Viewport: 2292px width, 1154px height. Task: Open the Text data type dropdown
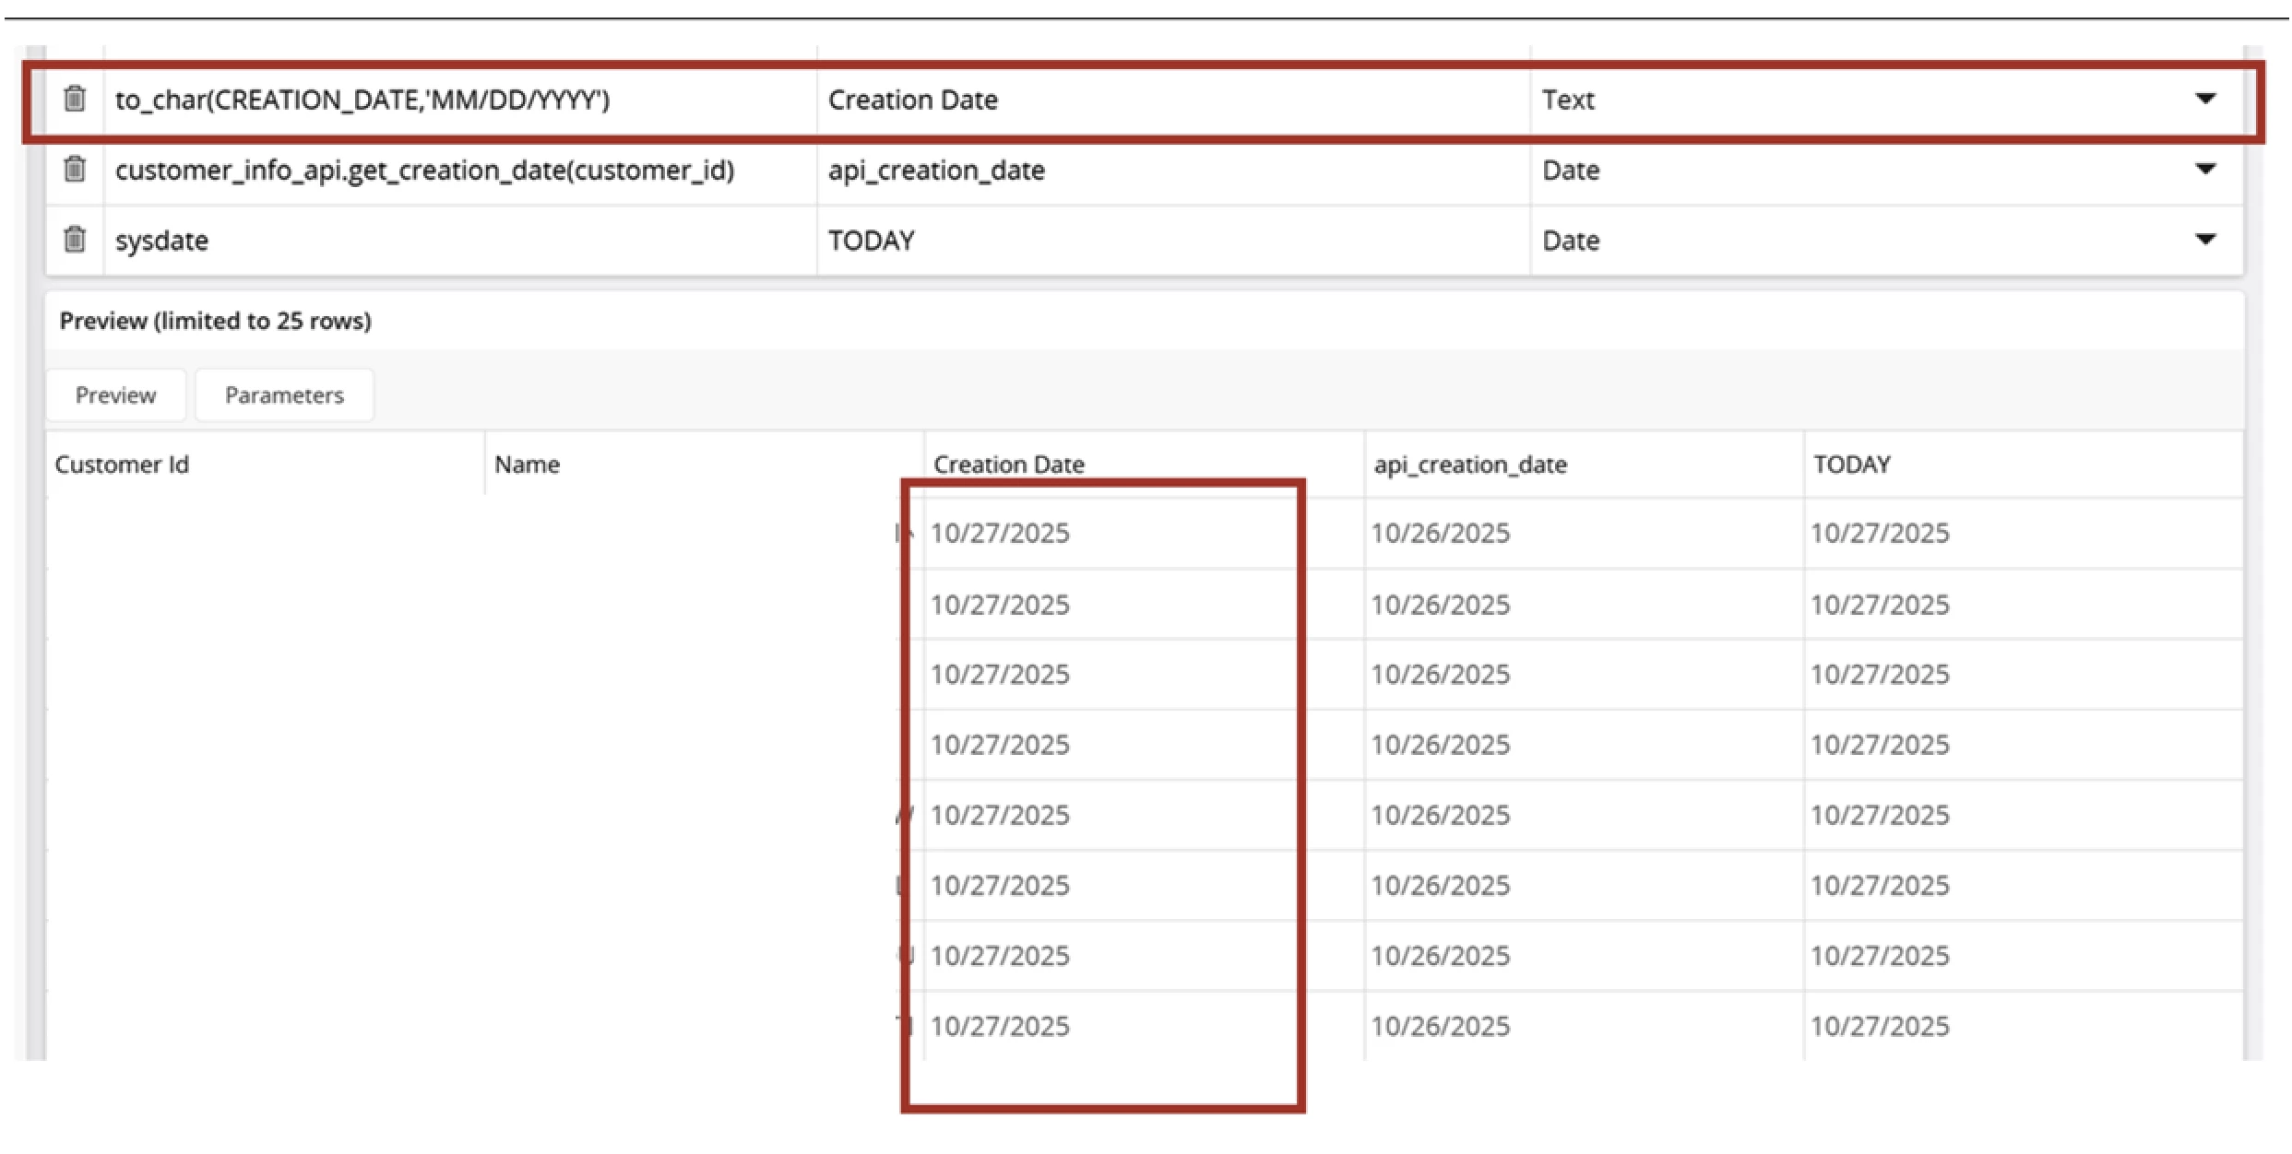[2203, 99]
